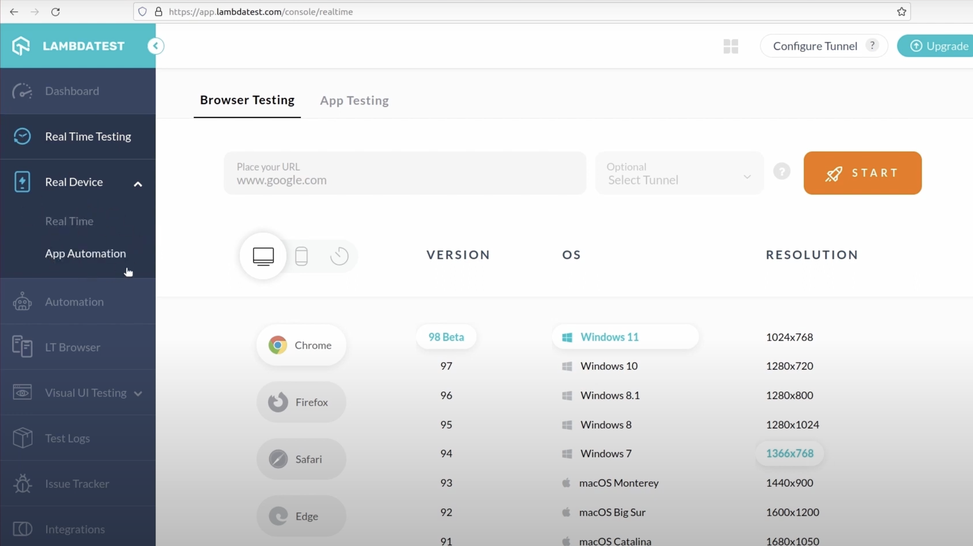
Task: Select the history clock toggle
Action: click(x=339, y=256)
